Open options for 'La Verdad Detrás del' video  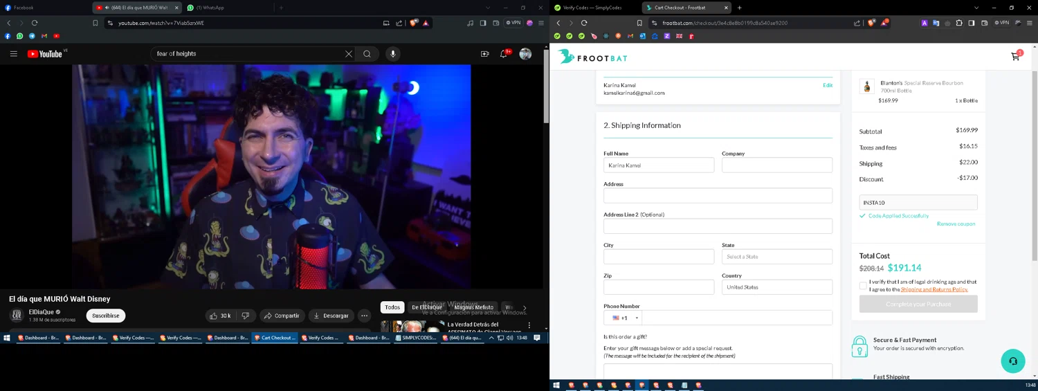[x=529, y=325]
